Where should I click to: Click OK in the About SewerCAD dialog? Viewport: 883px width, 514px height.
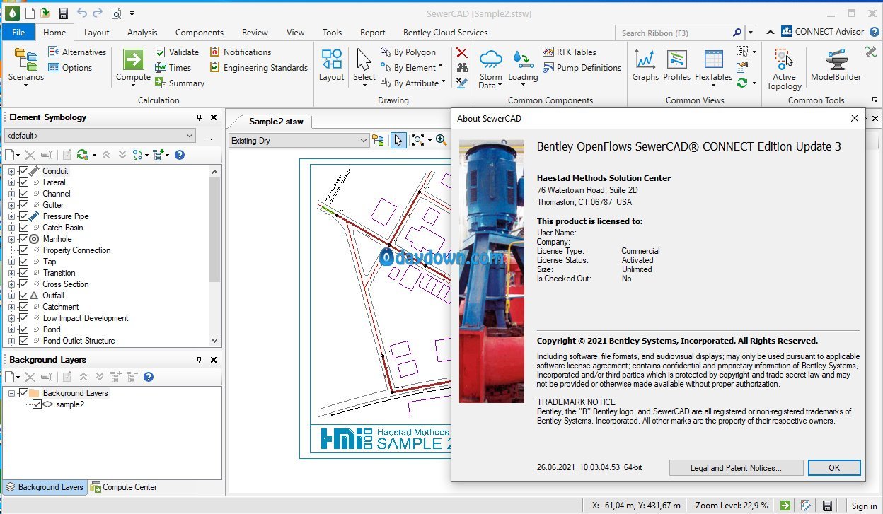pos(834,467)
